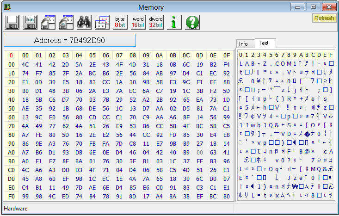The image size is (339, 216).
Task: Save as binary with the bin floppy icon
Action: pos(30,22)
